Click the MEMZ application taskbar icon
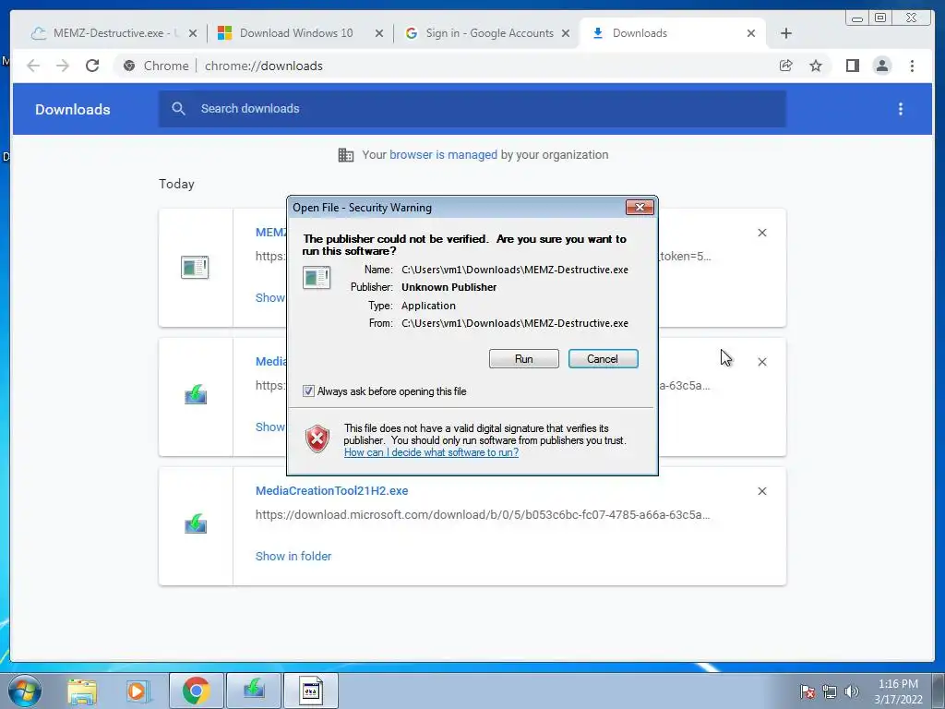This screenshot has height=709, width=945. tap(311, 691)
